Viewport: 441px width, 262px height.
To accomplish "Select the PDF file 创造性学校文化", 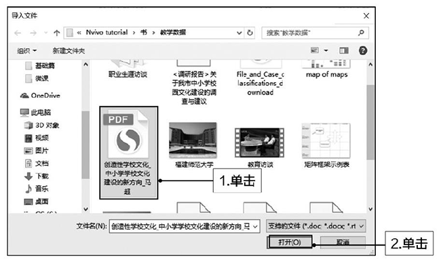I will tap(128, 153).
